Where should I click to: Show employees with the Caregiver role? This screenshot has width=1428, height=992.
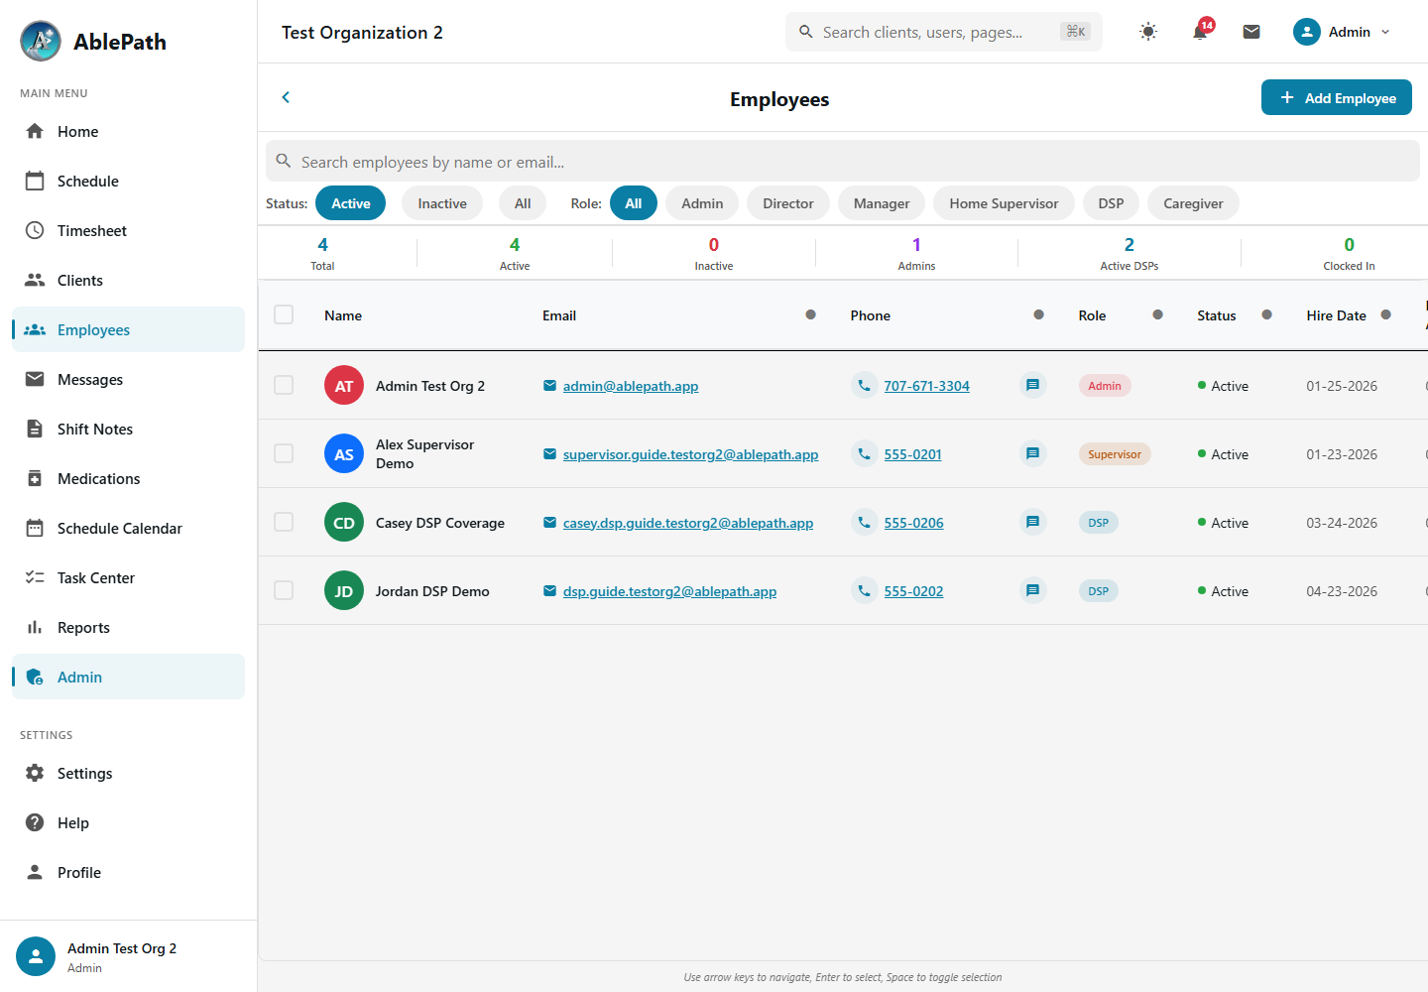pyautogui.click(x=1193, y=203)
